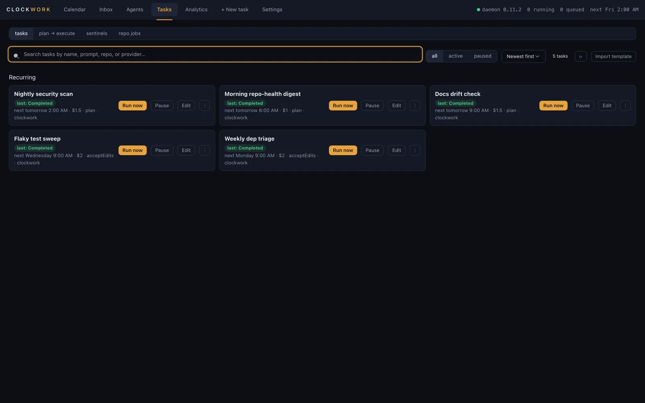Open more options for Nightly security scan

coord(204,106)
